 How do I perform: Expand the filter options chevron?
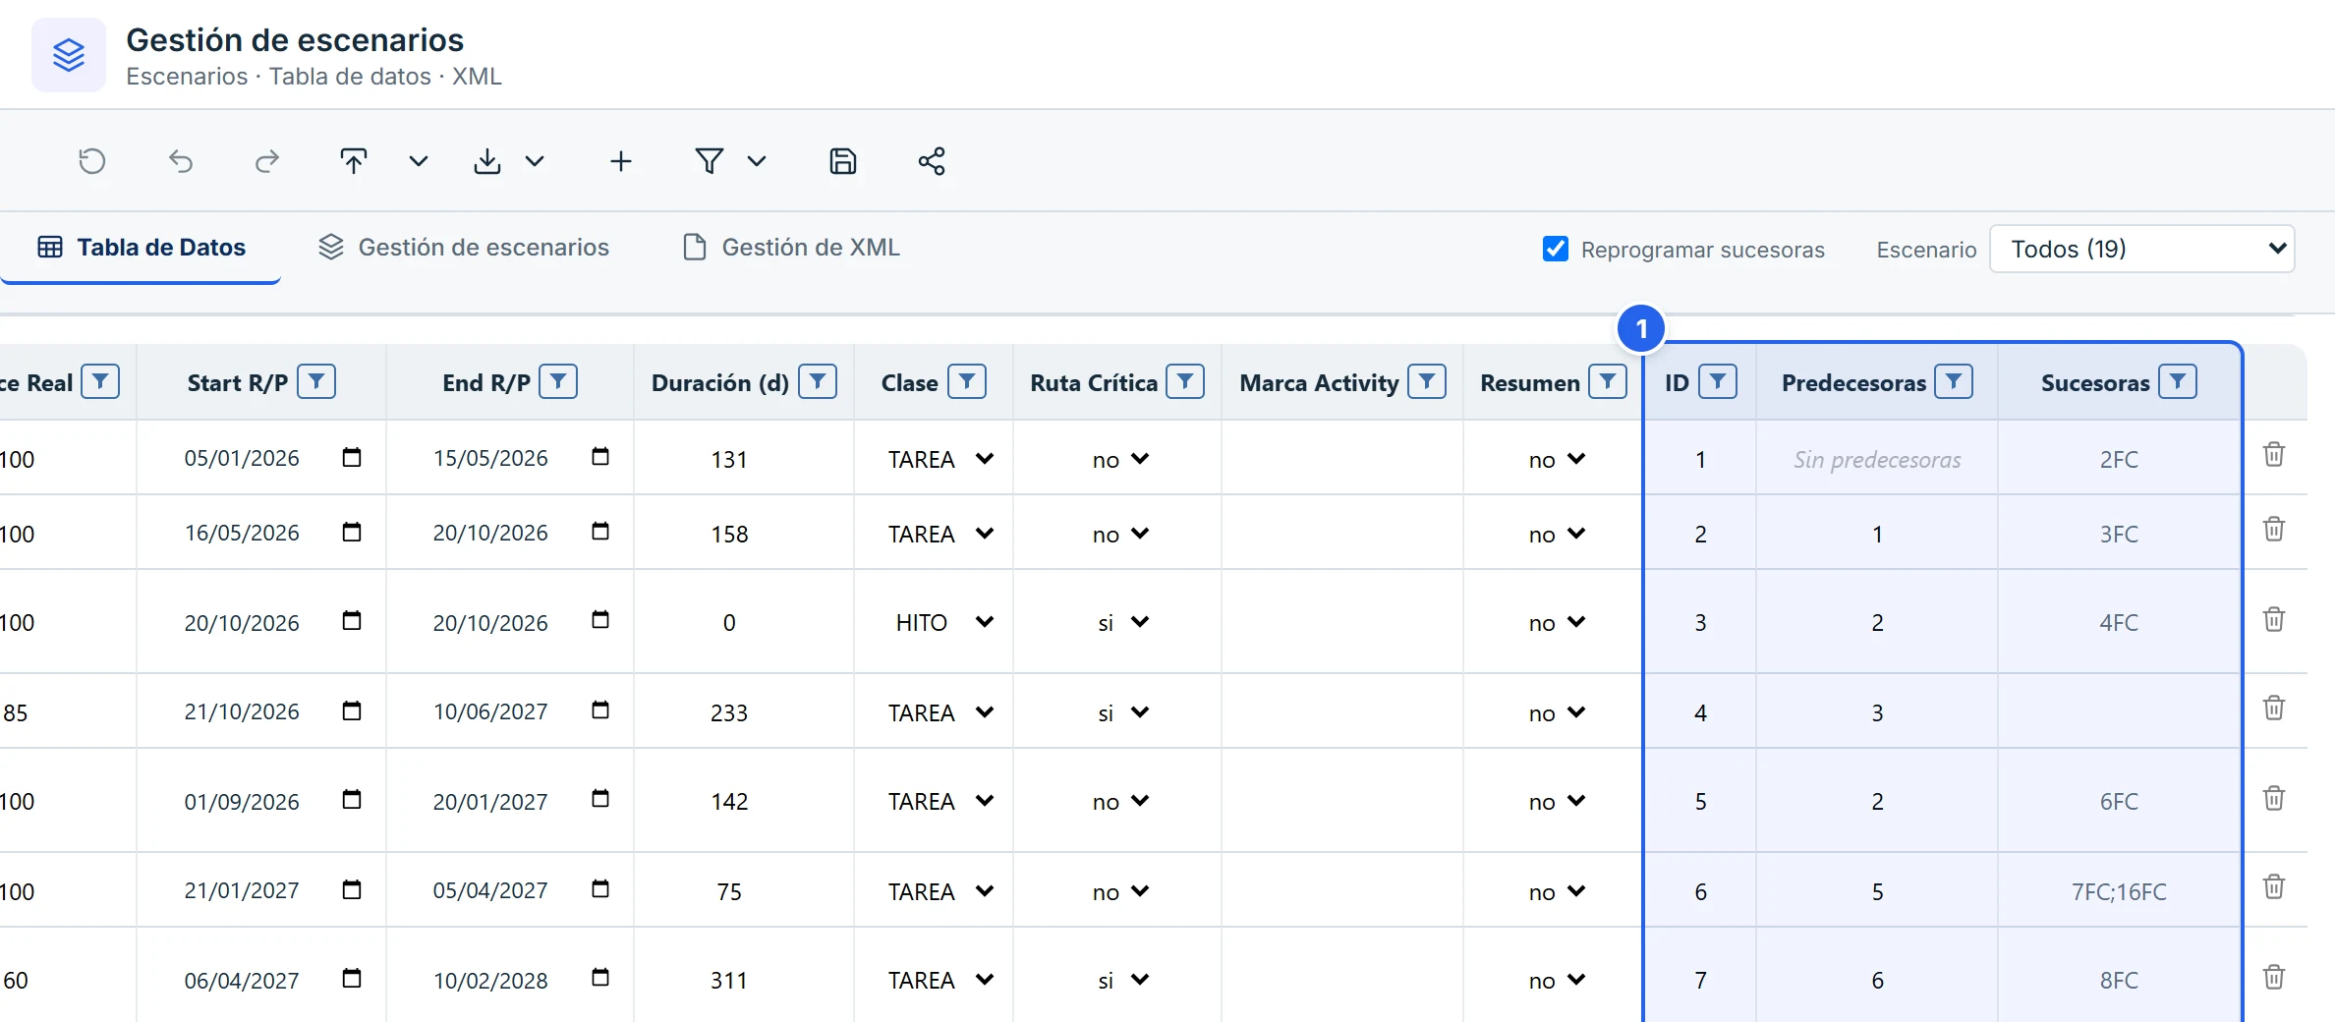(x=757, y=161)
